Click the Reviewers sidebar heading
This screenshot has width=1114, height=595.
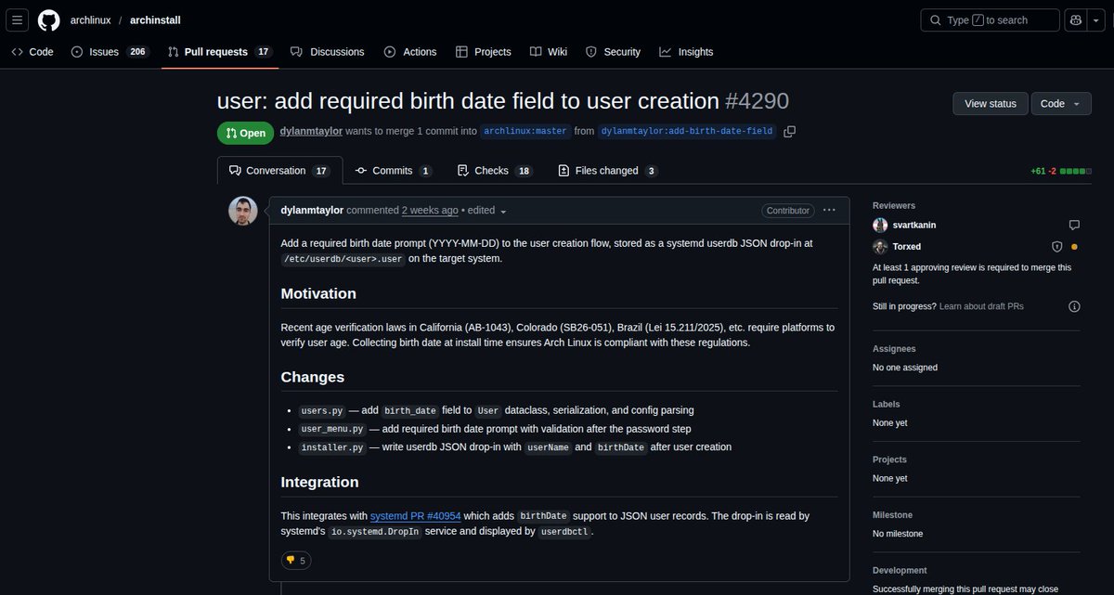(x=893, y=206)
